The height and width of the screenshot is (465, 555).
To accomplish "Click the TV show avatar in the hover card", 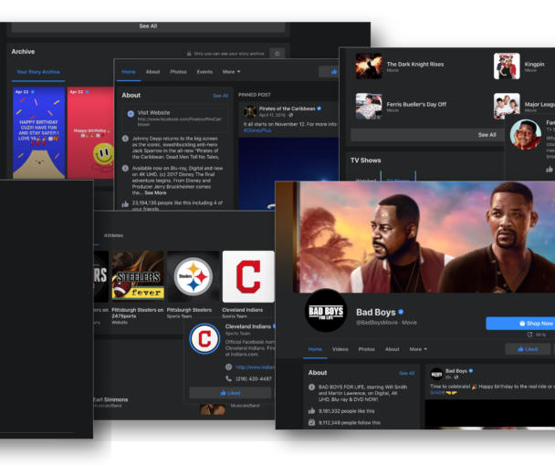I will [526, 134].
